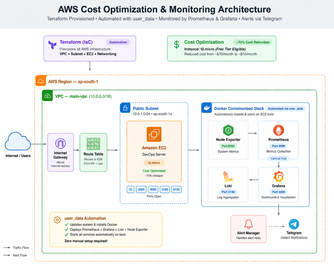Click the Cost Optimized green text

coord(154,171)
